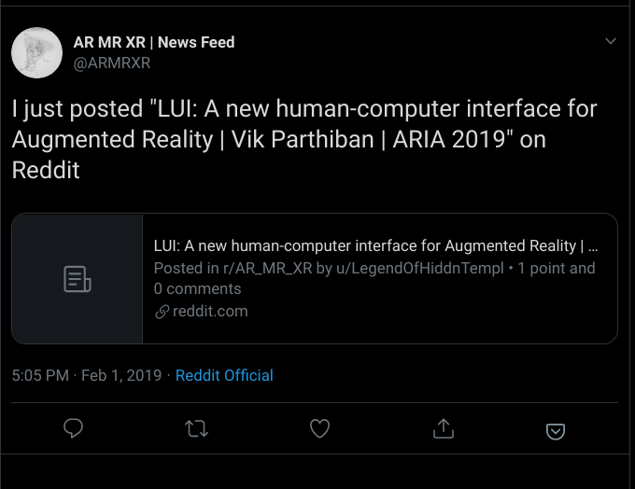Click the @ARMRXR handle

[112, 63]
